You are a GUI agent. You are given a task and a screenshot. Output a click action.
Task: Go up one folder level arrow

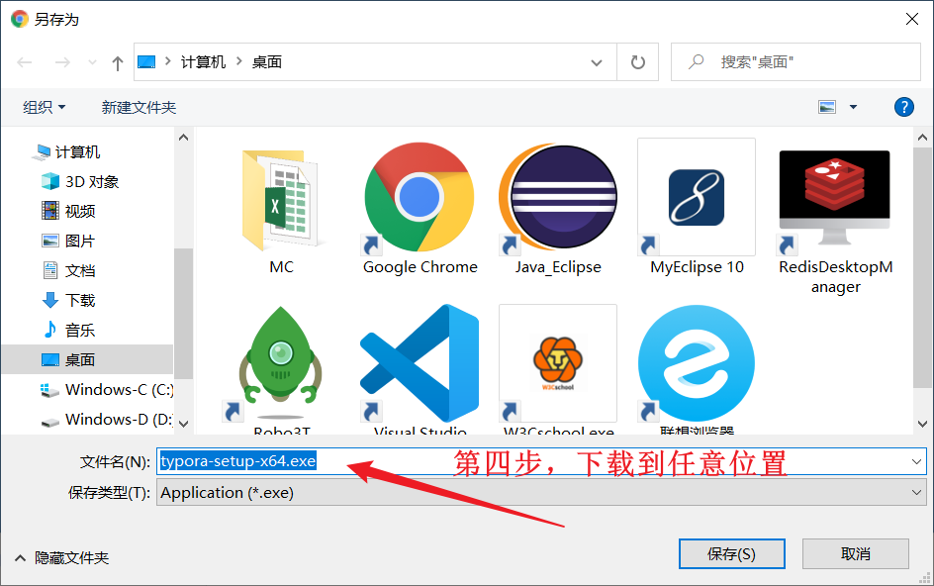tap(118, 62)
